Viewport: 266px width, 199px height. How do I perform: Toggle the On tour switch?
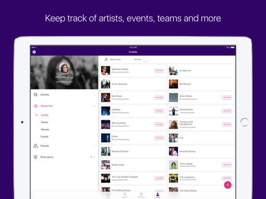pos(146,60)
